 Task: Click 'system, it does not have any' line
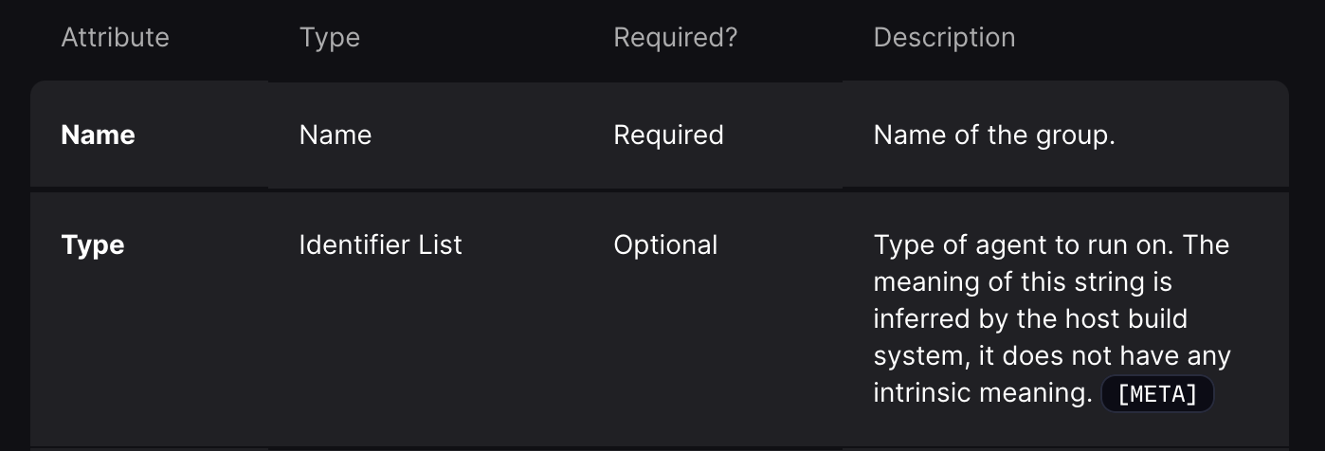point(1052,356)
